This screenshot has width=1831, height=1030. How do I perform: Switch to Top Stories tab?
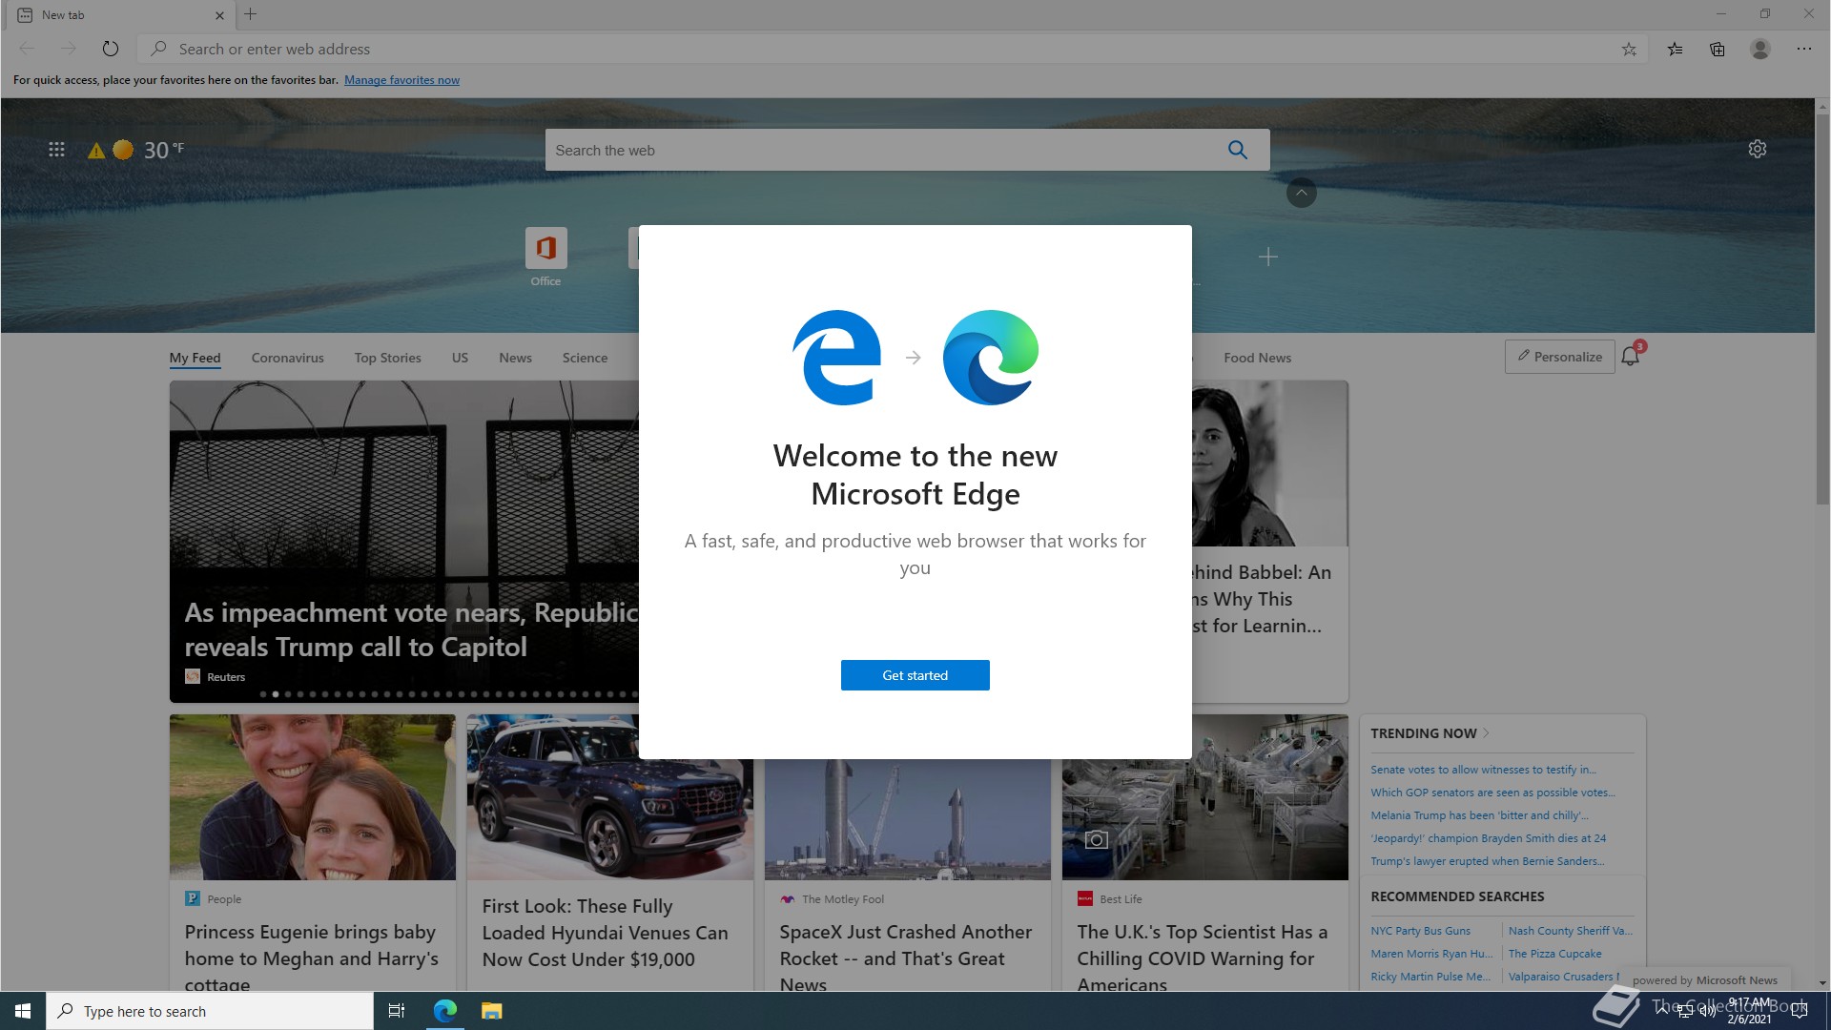[387, 358]
